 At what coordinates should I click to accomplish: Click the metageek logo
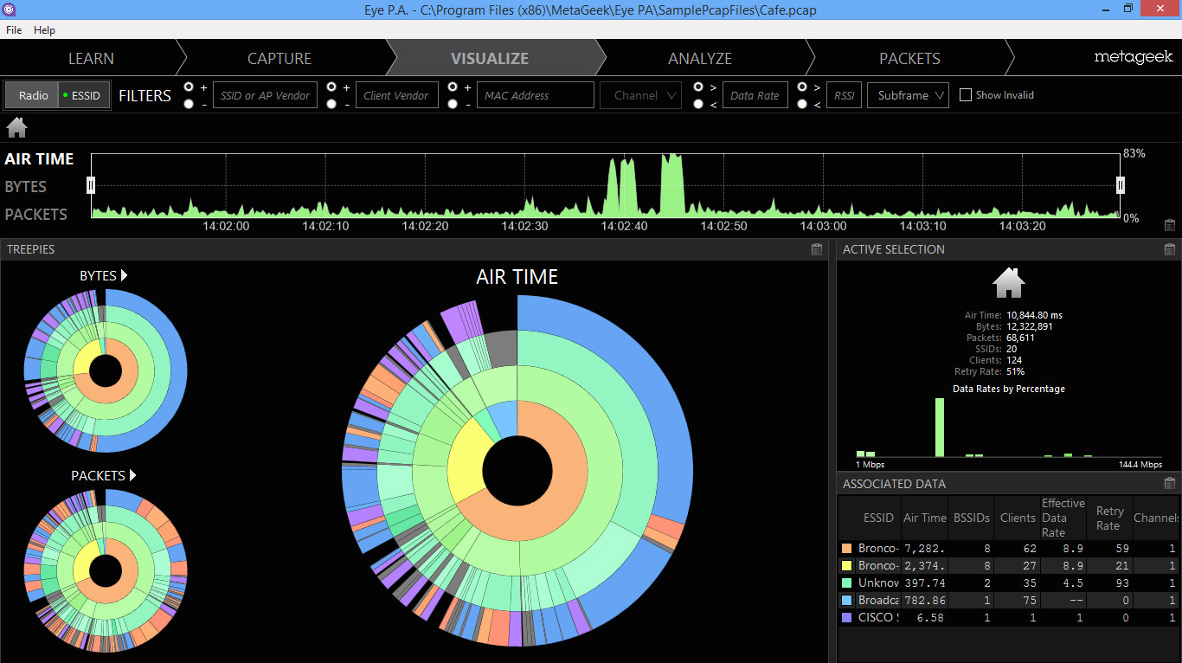click(x=1133, y=57)
